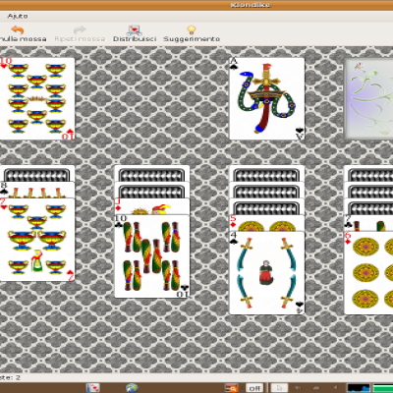Select the 6 of coins card
The height and width of the screenshot is (393, 393).
368,272
